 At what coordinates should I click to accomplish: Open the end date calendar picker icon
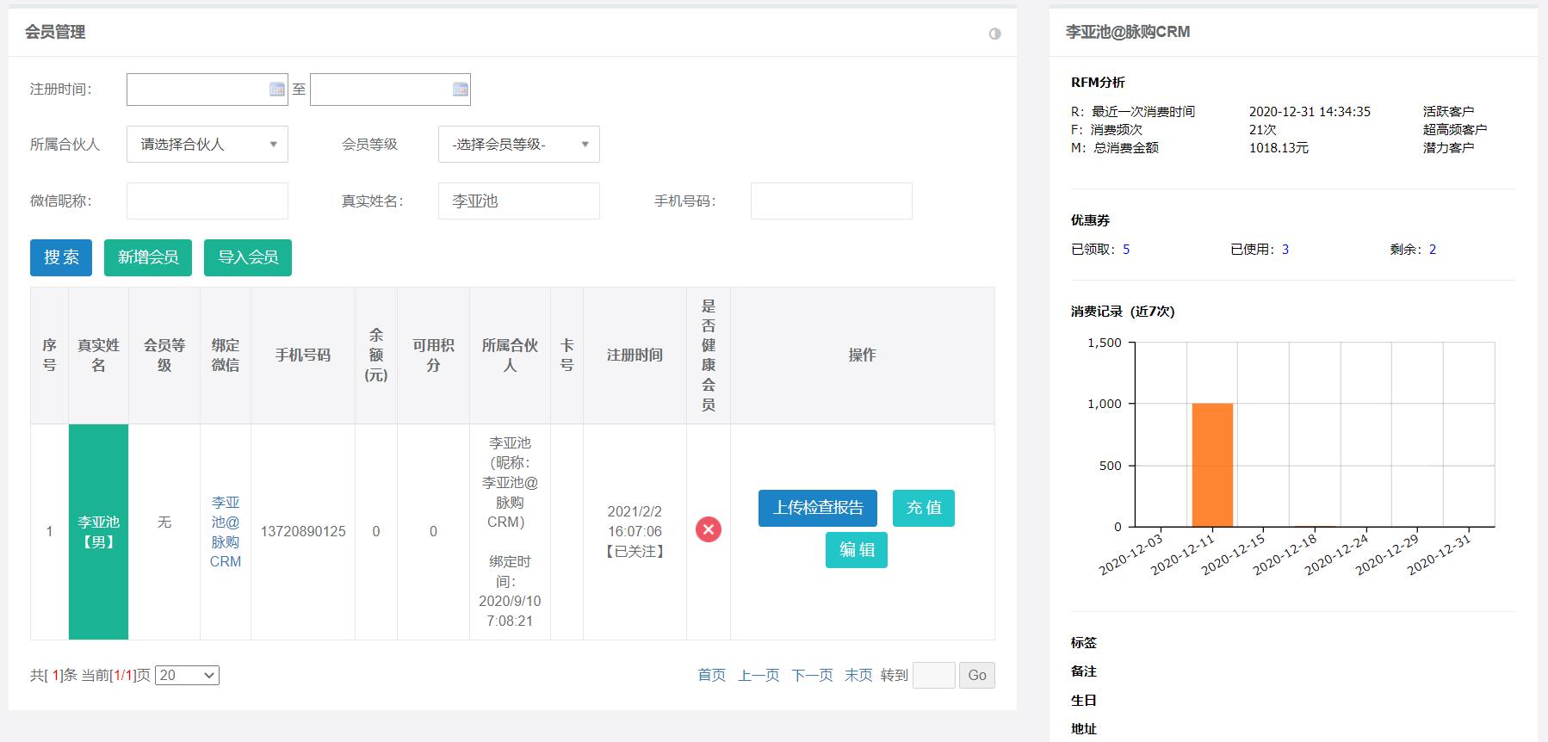coord(460,90)
